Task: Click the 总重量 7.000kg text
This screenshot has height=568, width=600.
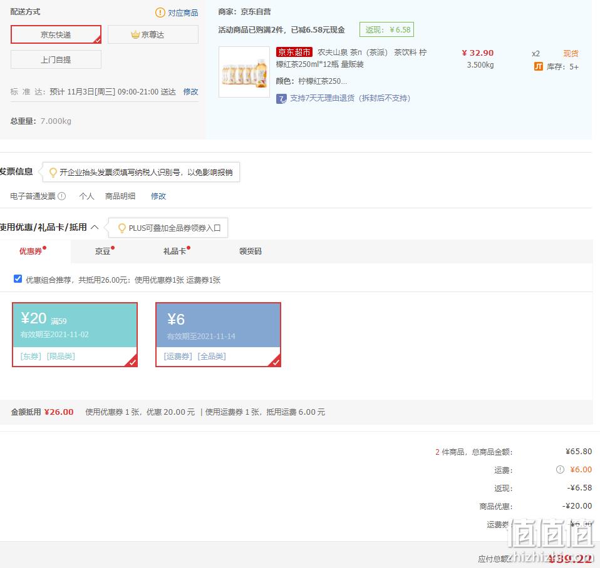Action: pos(41,121)
